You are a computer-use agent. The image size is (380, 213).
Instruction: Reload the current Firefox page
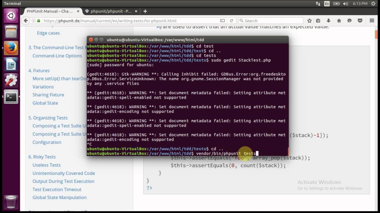click(x=232, y=21)
